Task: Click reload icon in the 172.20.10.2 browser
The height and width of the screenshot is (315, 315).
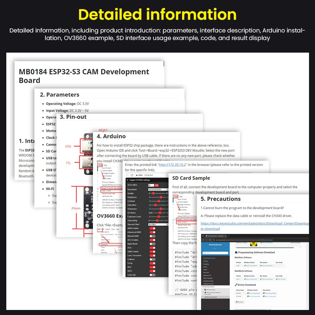Action: pyautogui.click(x=132, y=175)
